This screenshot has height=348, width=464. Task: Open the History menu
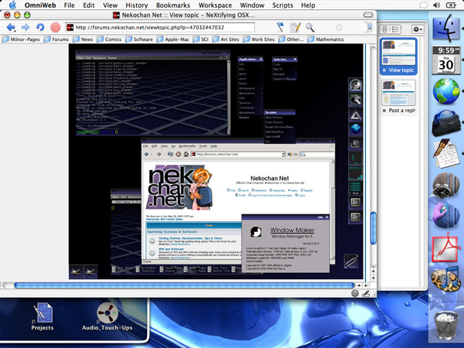pos(136,5)
